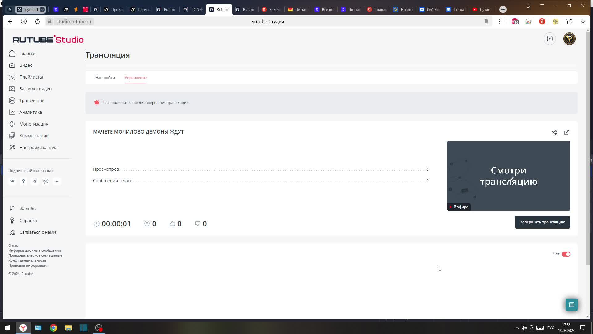593x334 pixels.
Task: Switch to the Настройки tab
Action: [105, 78]
